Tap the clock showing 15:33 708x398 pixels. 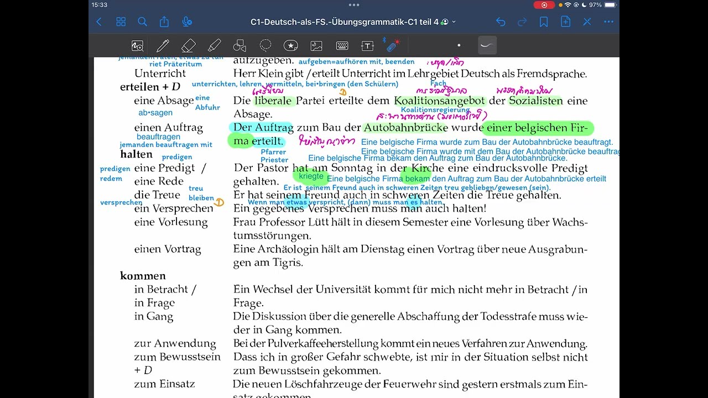(100, 5)
